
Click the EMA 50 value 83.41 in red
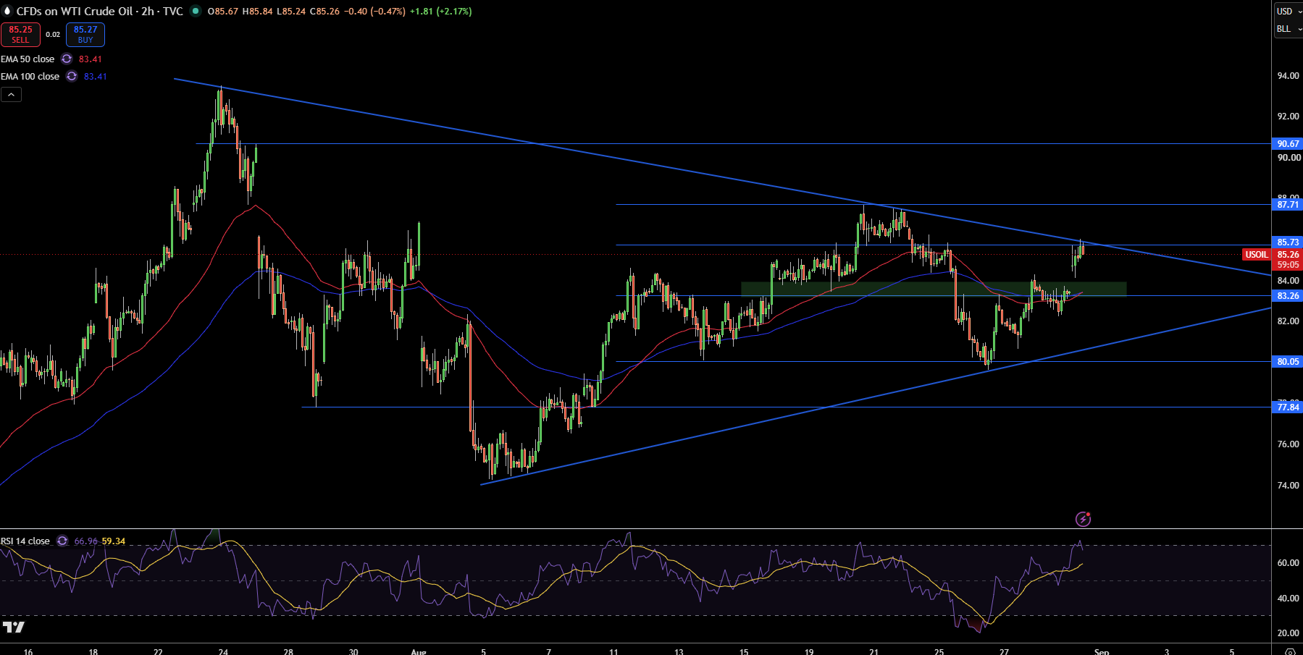(x=91, y=59)
